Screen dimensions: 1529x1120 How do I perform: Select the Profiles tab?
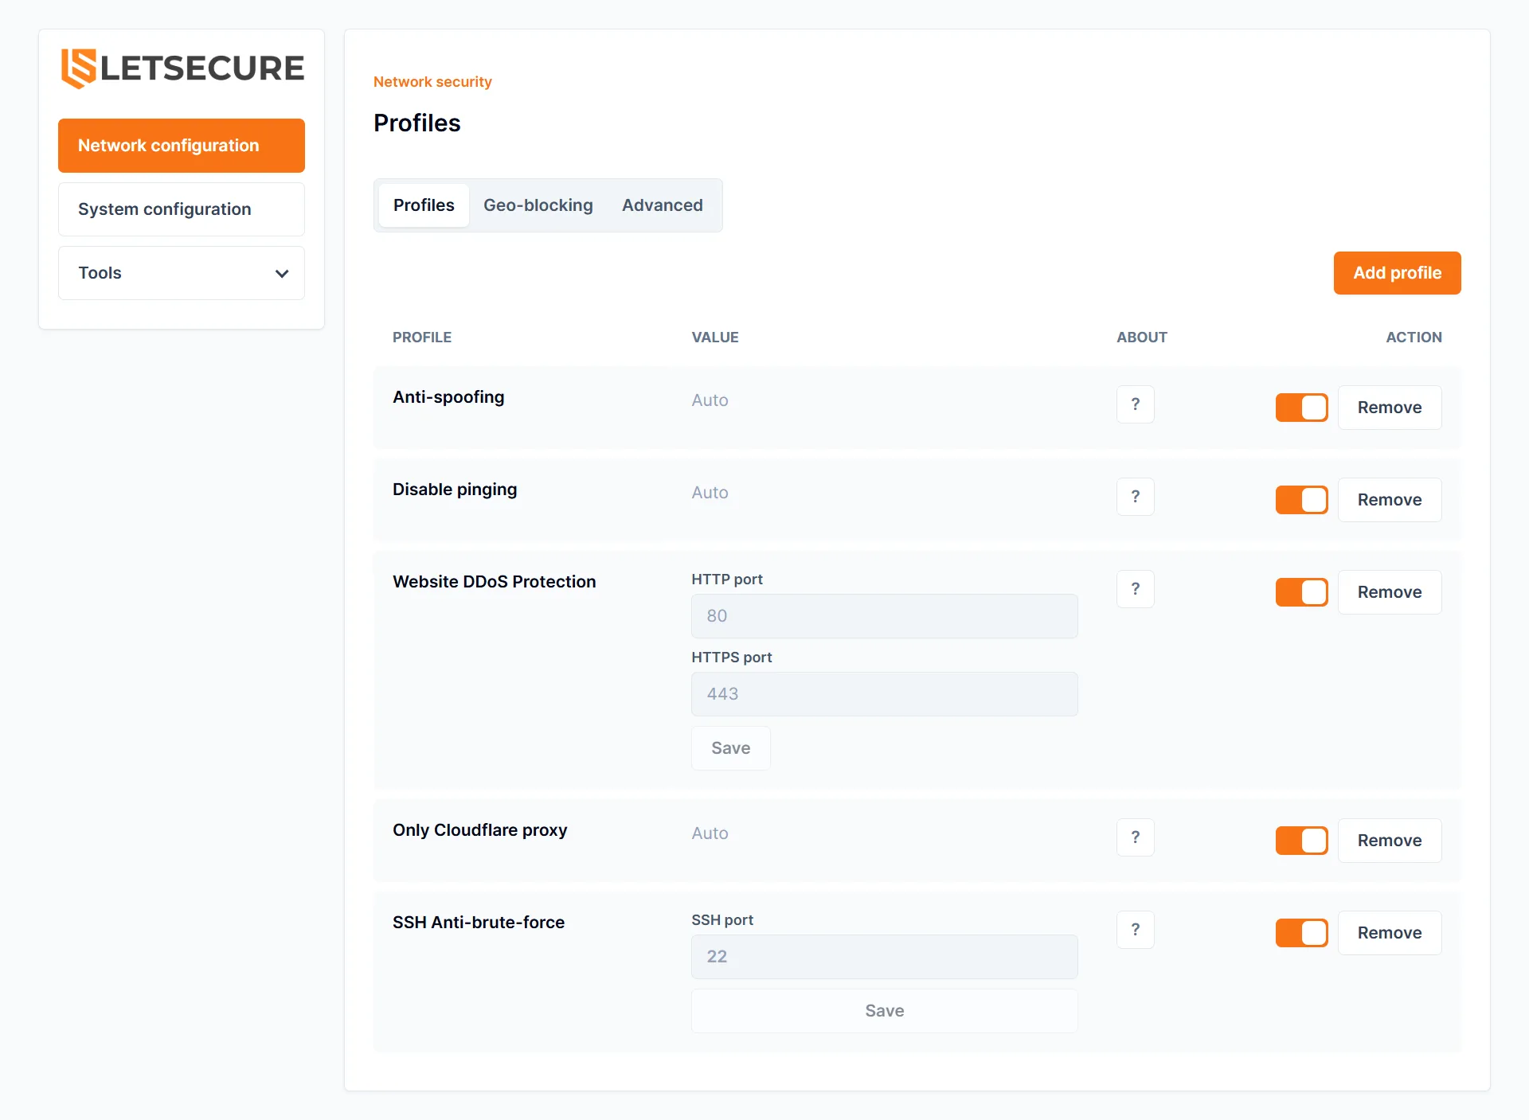424,205
